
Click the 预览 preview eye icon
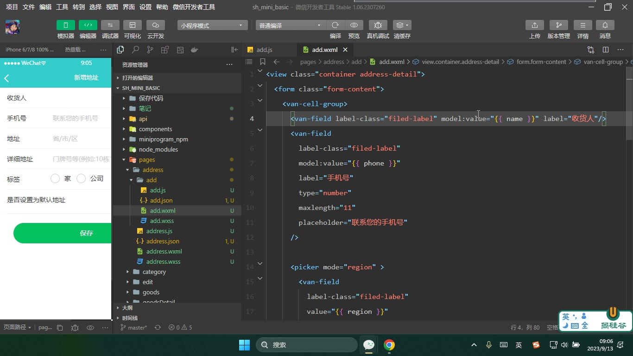tap(354, 25)
